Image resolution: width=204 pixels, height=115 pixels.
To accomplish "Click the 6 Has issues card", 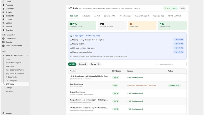I will point(142,25).
